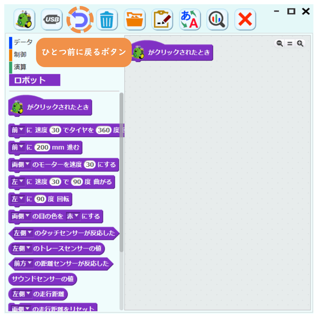This screenshot has width=318, height=318.
Task: Zoom in the workspace canvas
Action: click(x=300, y=43)
